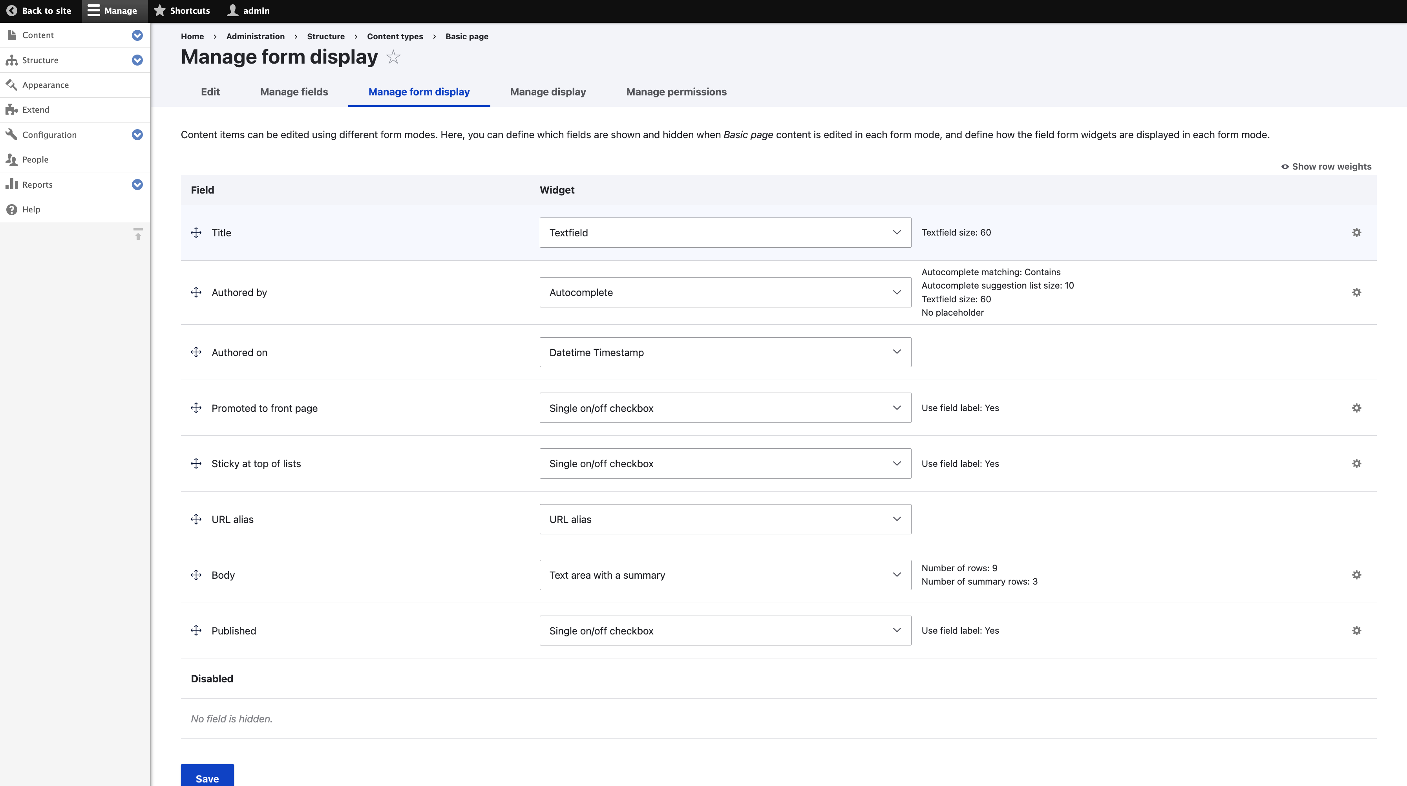Click the drag handle for Authored by

[196, 292]
